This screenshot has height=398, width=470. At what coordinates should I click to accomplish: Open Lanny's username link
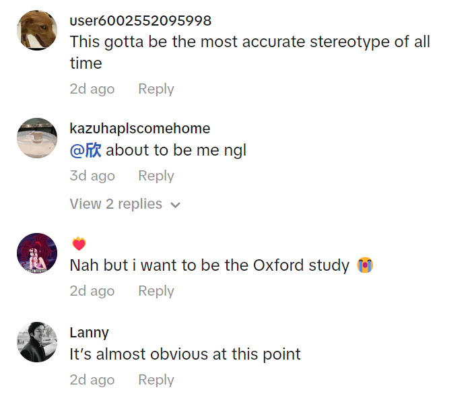point(89,333)
